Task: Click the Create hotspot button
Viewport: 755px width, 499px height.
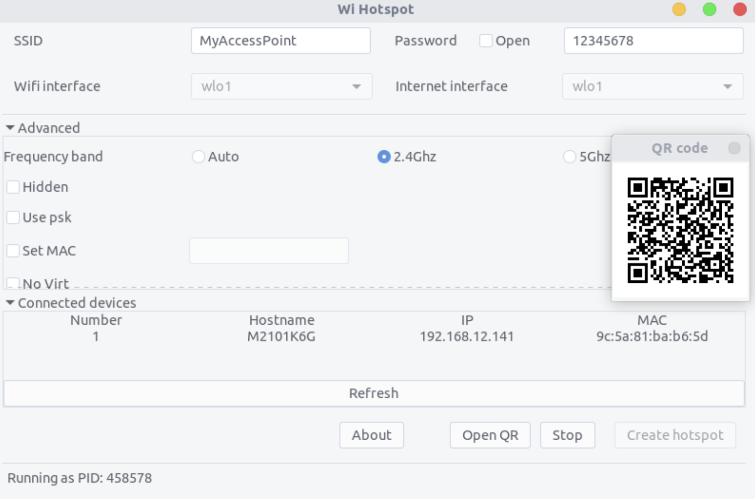Action: pos(675,435)
